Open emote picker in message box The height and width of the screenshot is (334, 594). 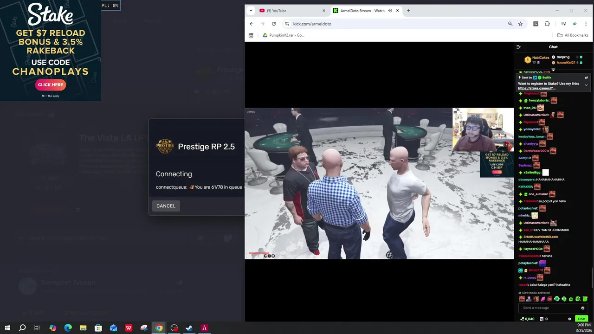(583, 308)
